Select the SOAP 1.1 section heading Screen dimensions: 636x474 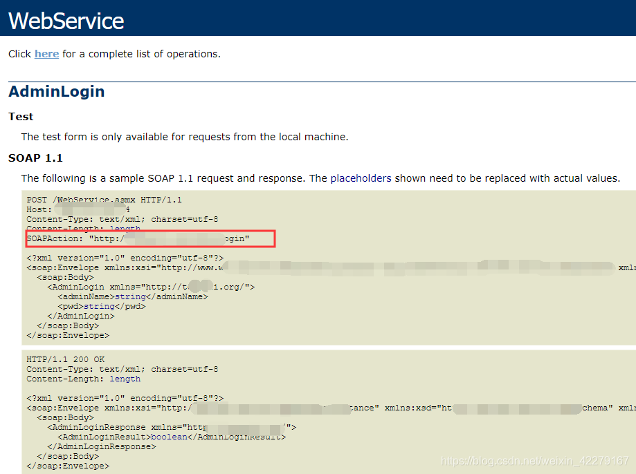[35, 158]
